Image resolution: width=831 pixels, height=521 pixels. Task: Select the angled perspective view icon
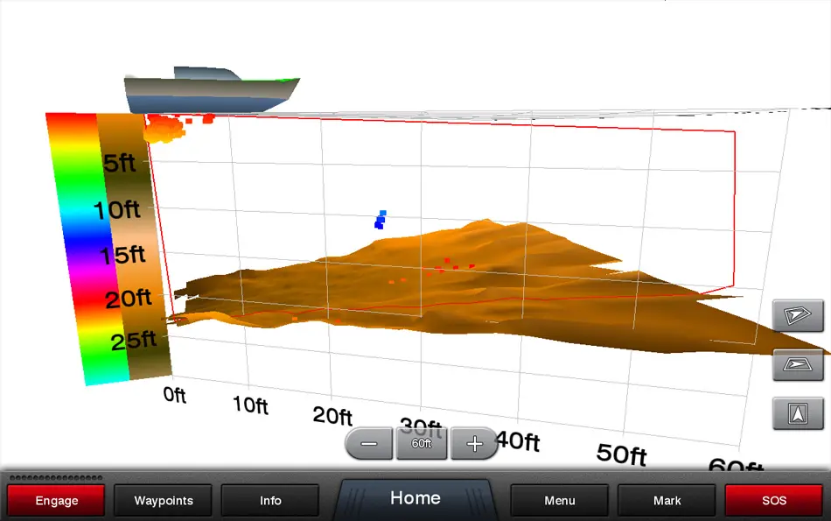[798, 315]
